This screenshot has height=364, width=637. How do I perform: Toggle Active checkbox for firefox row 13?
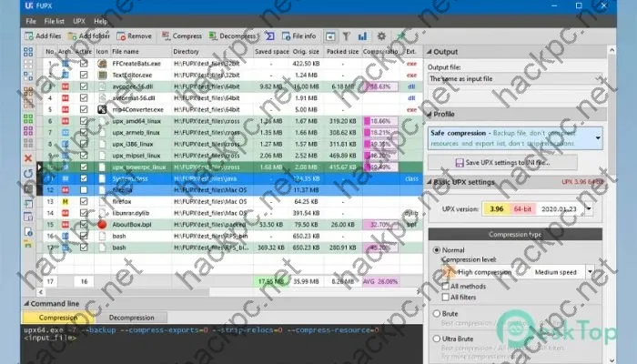pos(84,201)
